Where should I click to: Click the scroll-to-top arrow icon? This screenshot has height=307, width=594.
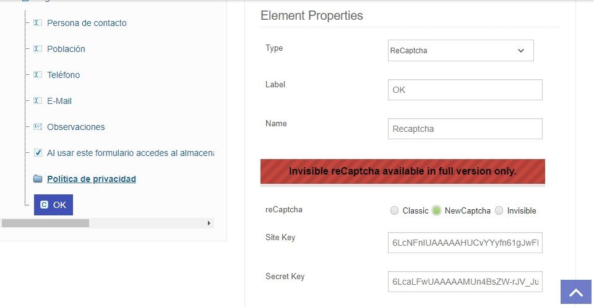coord(575,292)
